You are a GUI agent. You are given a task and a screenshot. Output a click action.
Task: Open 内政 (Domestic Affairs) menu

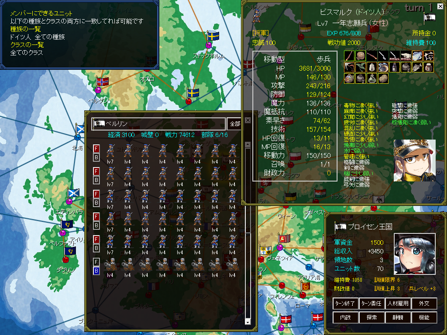345,318
